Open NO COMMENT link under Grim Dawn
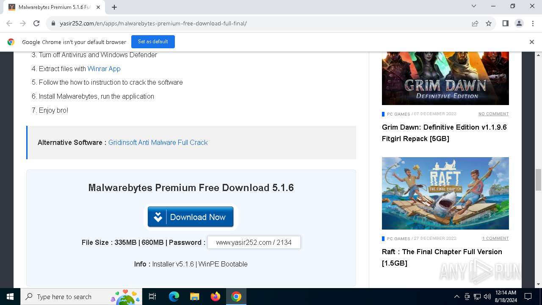 point(493,114)
